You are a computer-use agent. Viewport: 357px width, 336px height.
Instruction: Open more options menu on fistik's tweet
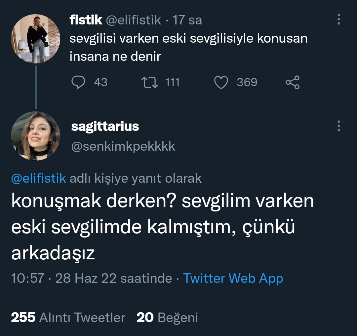pos(338,19)
